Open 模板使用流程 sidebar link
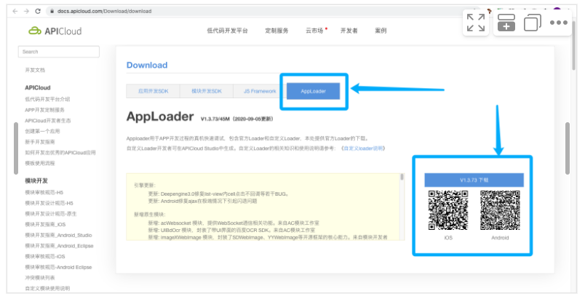This screenshot has width=585, height=299. click(40, 163)
